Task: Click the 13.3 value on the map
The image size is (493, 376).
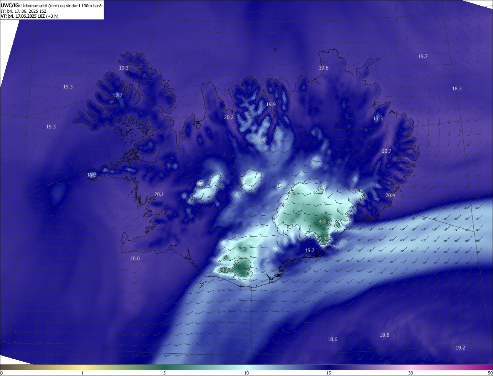Action: [x=378, y=118]
